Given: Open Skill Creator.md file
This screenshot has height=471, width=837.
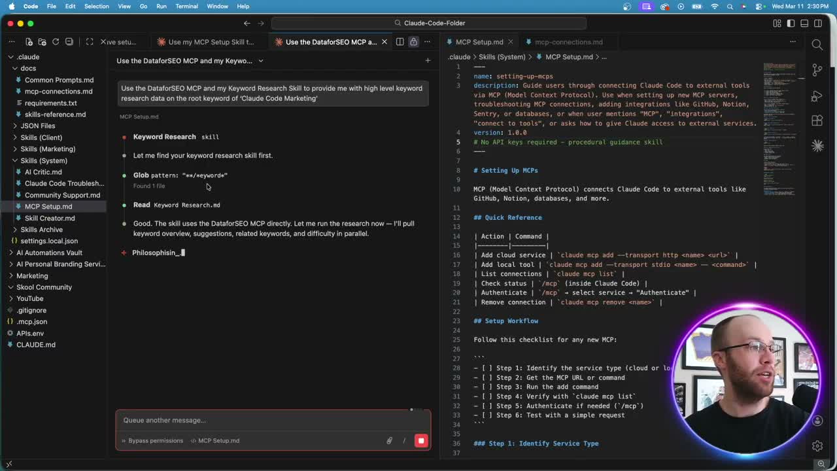Looking at the screenshot, I should coord(50,218).
